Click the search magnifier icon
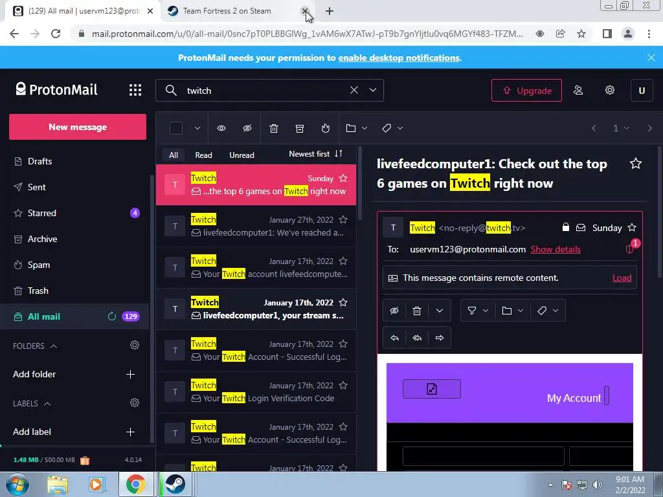The image size is (663, 497). 171,90
